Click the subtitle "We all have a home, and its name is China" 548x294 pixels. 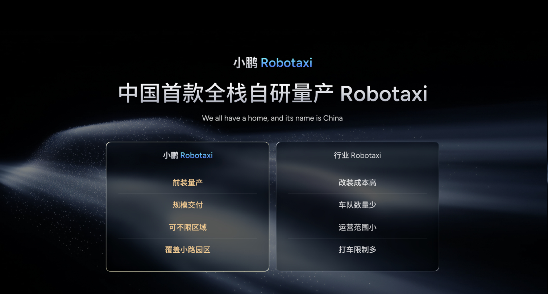272,118
